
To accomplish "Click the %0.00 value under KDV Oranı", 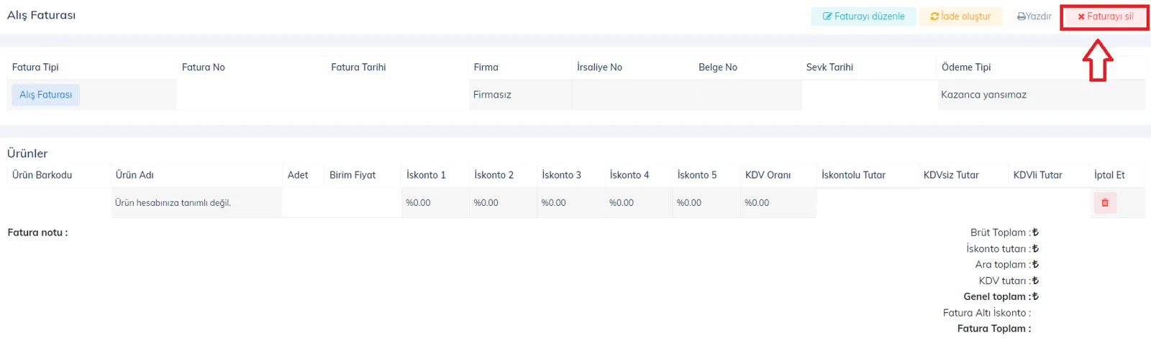I will pos(757,203).
